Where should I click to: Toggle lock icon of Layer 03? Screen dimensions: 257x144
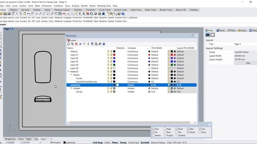(x=111, y=62)
